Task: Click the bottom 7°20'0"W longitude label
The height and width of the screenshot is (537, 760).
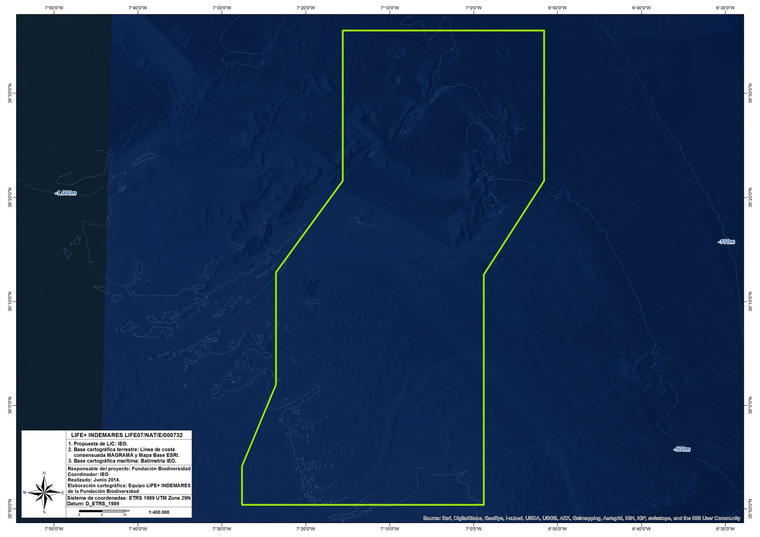Action: click(x=306, y=529)
